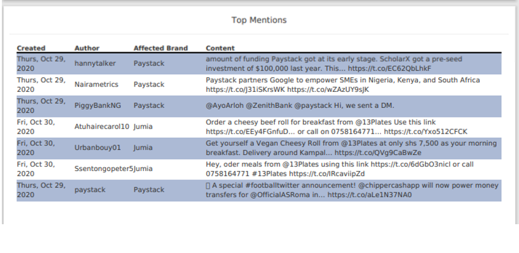Select author hannytalker in the table
Viewport: 519px width, 253px height.
tap(95, 63)
